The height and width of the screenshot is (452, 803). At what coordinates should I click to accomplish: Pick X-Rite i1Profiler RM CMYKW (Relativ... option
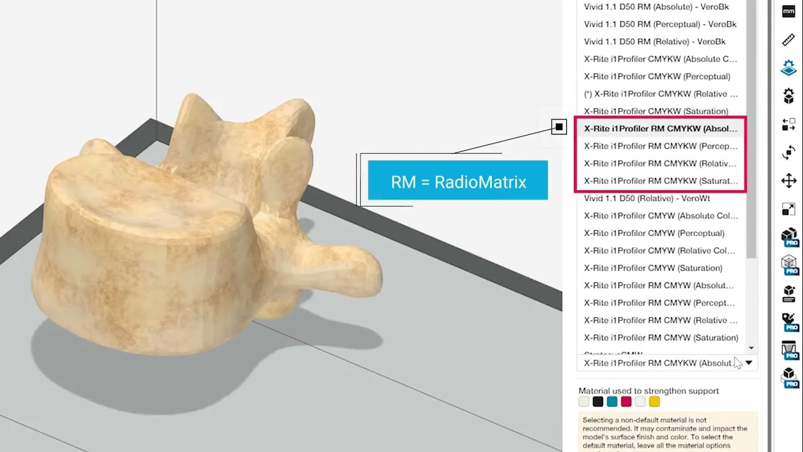click(x=661, y=163)
